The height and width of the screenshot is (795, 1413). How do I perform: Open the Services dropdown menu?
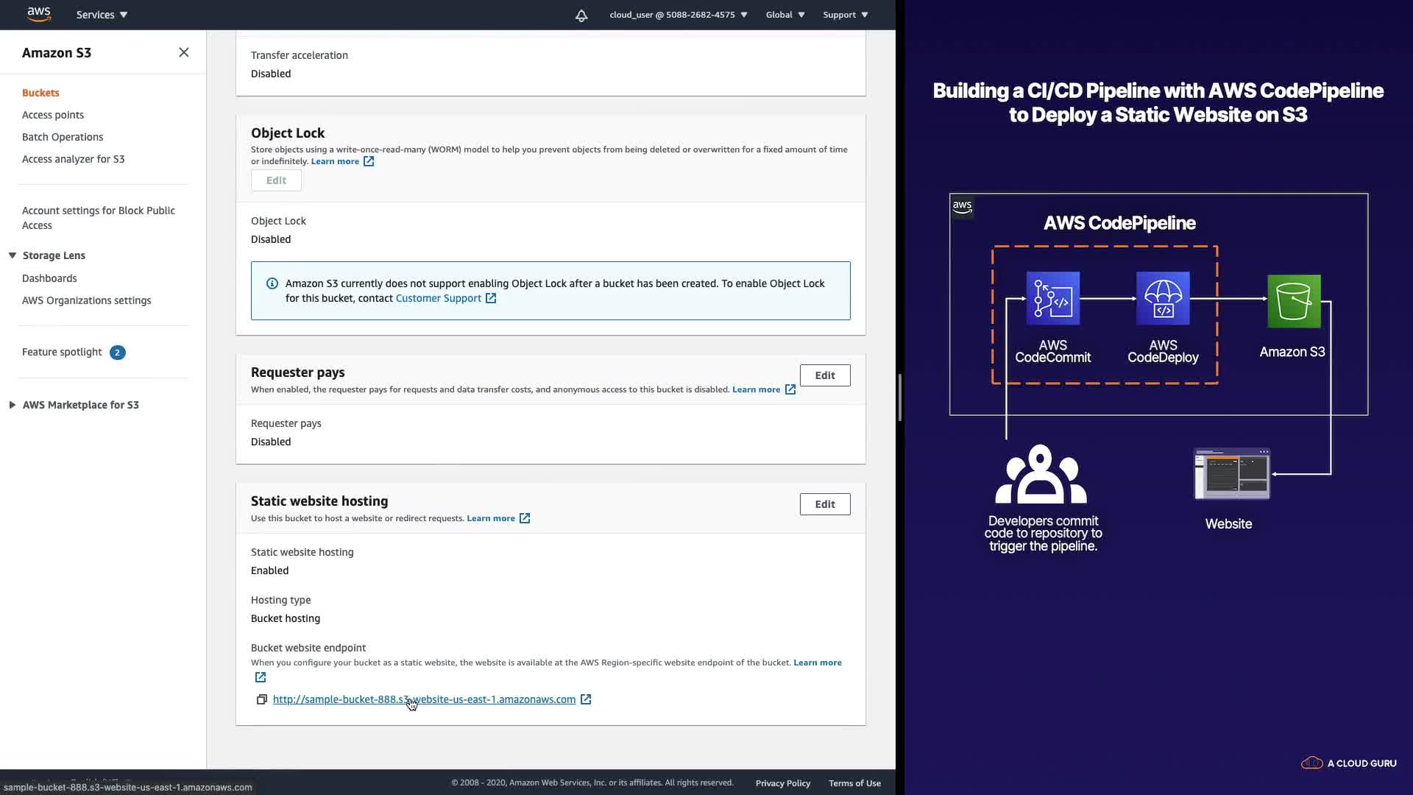click(102, 15)
